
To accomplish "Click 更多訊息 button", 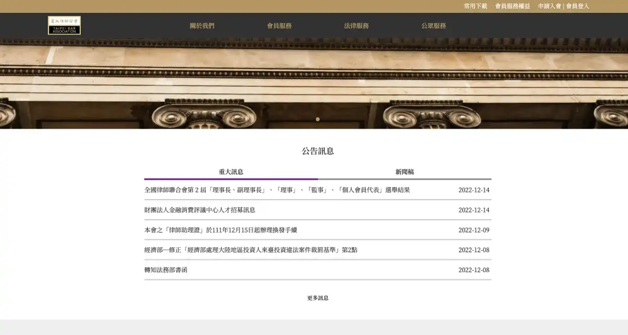I will [x=318, y=298].
